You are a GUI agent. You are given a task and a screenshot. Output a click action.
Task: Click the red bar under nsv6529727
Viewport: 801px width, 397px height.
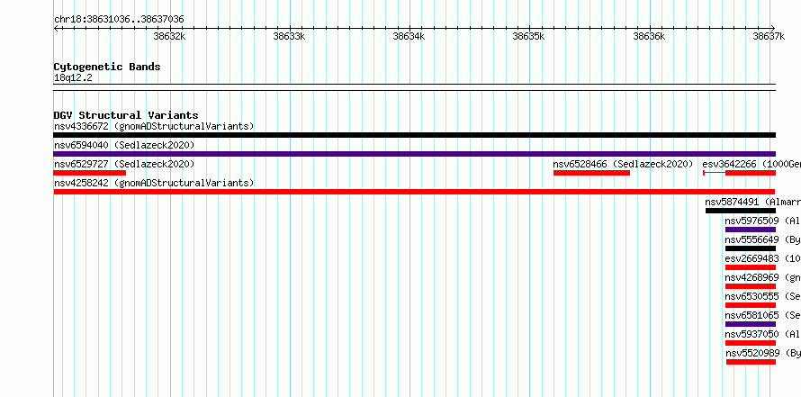[x=89, y=173]
